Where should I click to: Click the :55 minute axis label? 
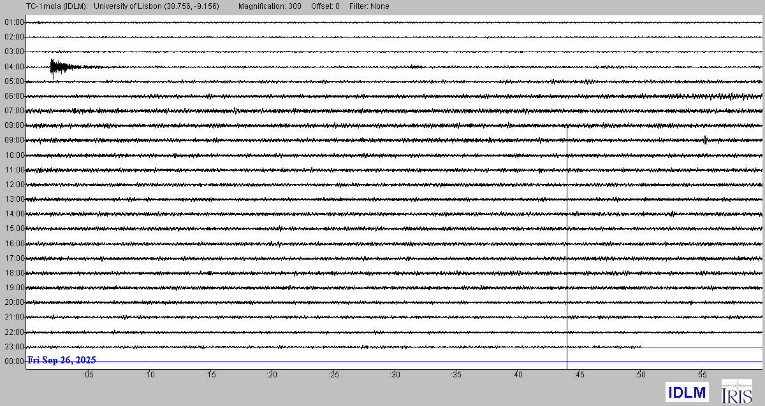click(701, 375)
